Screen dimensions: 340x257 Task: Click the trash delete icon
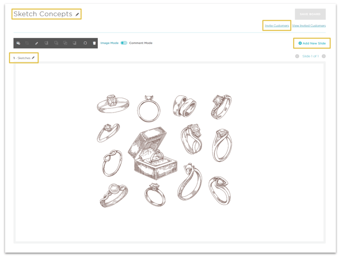click(x=94, y=43)
